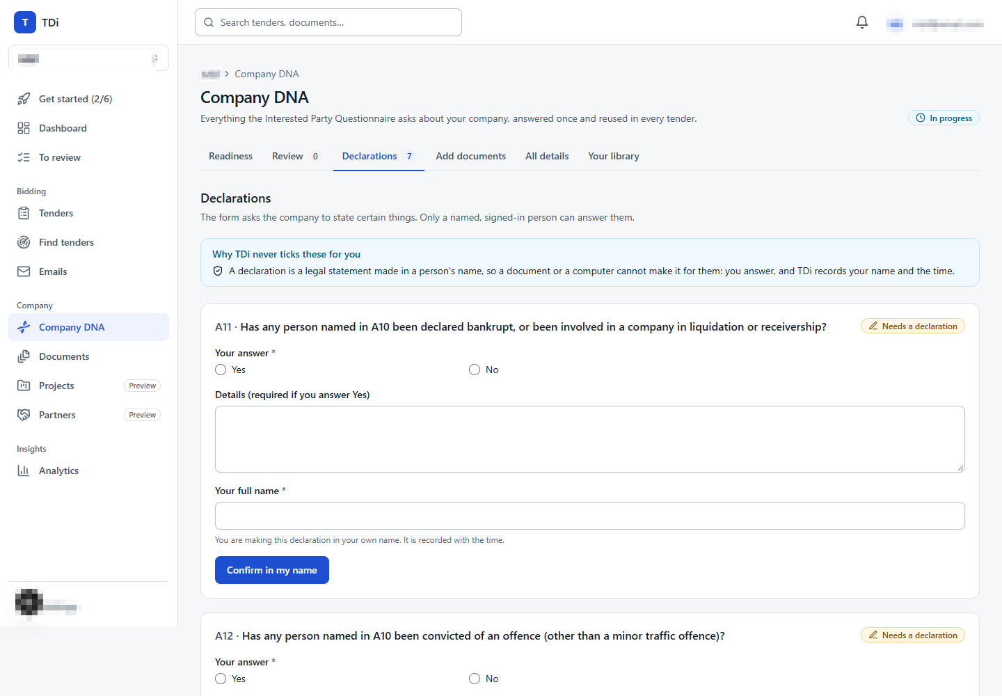Click the To review checklist icon
The image size is (1002, 696).
[24, 157]
